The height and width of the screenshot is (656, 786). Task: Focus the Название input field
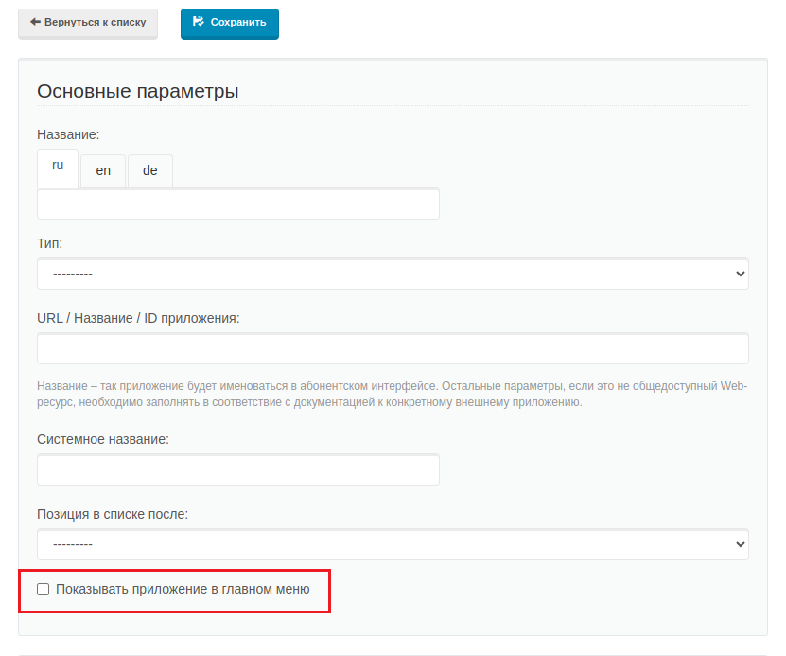pos(238,204)
